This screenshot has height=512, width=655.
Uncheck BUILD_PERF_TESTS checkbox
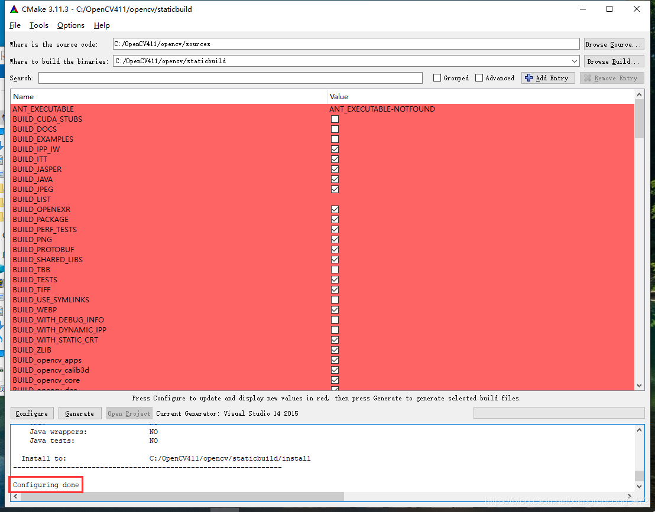point(335,229)
